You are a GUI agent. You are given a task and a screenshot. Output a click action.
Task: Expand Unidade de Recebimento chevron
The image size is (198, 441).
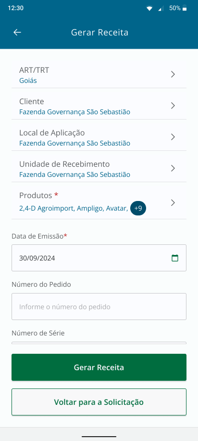tap(173, 168)
